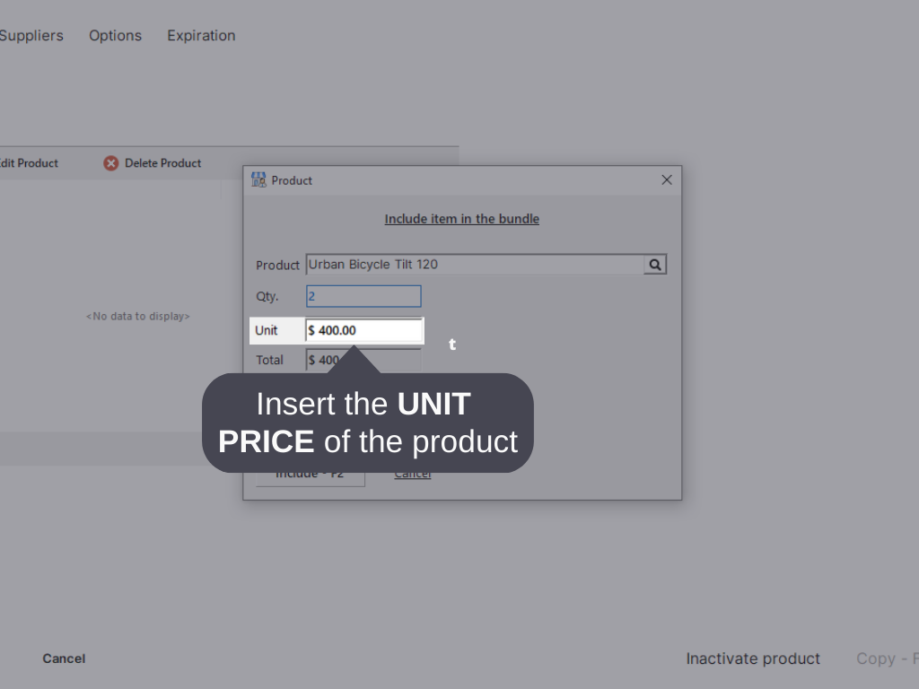Switch to the Options tab
Image resolution: width=919 pixels, height=689 pixels.
click(116, 36)
